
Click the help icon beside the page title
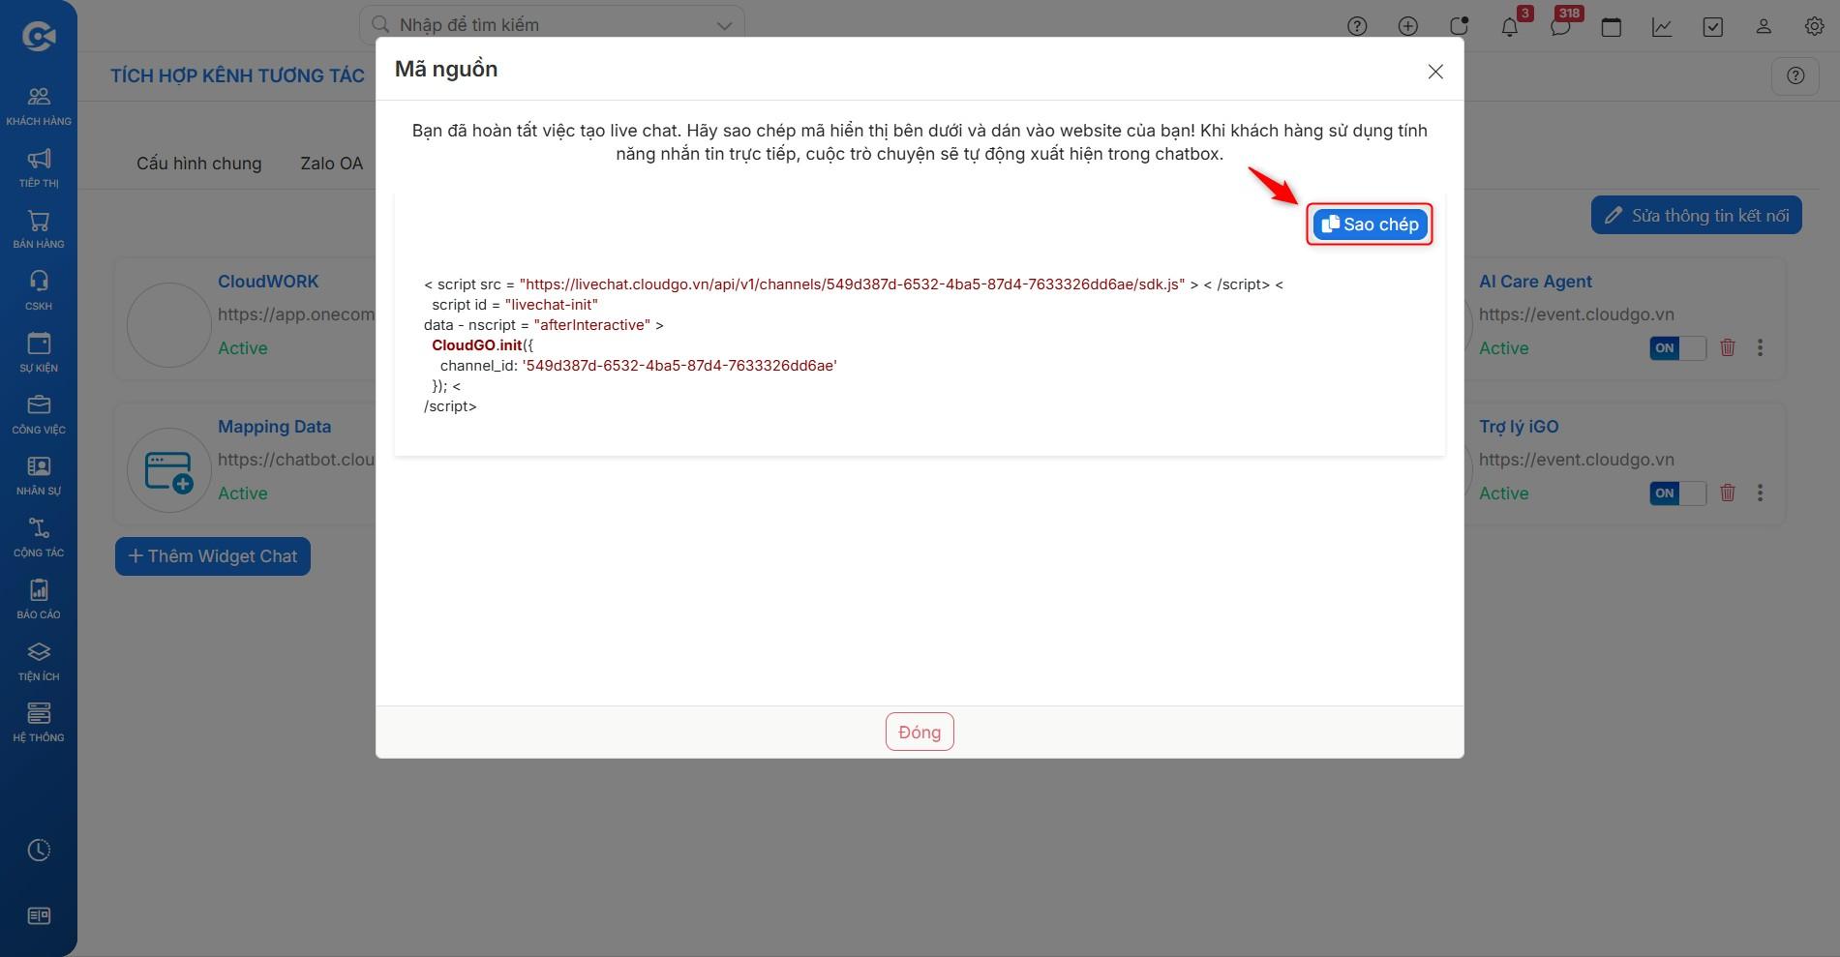(x=1795, y=75)
